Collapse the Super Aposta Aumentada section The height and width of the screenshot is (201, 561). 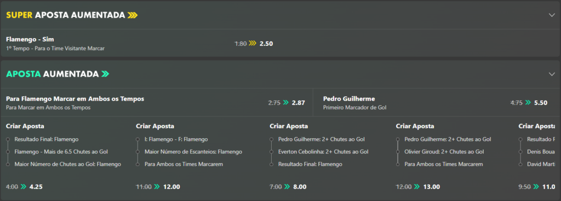pos(552,15)
